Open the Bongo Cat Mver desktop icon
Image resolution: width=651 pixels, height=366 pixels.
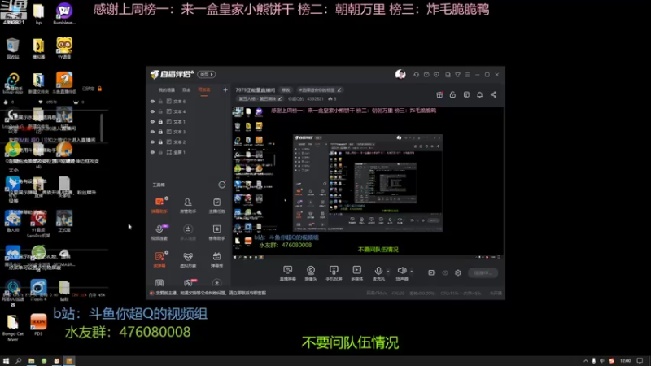pos(13,328)
